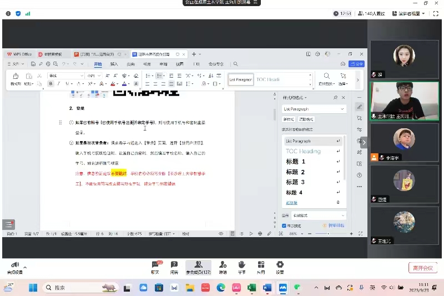The image size is (444, 296).
Task: Open the Chat icon in meeting toolbar
Action: 155,267
